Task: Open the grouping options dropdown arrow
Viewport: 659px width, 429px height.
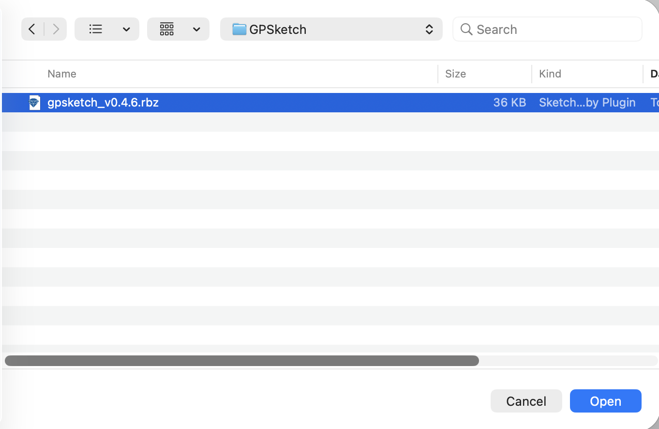Action: (196, 30)
